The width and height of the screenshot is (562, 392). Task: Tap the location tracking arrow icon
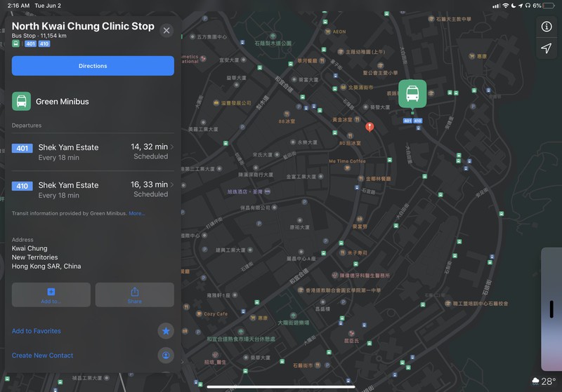tap(546, 48)
